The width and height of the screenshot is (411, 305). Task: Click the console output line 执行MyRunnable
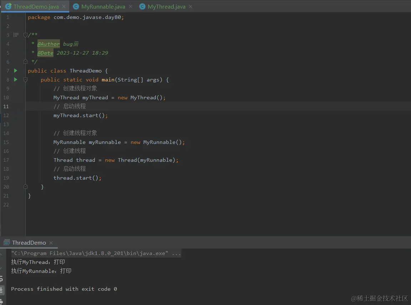click(41, 271)
